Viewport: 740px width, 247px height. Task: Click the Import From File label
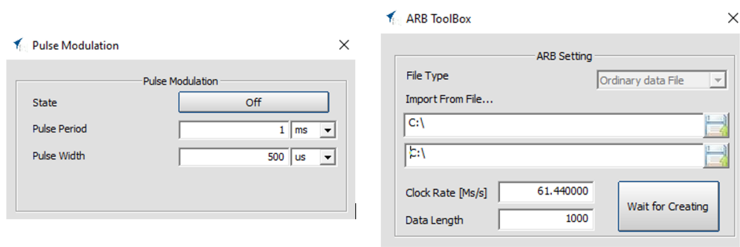pyautogui.click(x=449, y=99)
